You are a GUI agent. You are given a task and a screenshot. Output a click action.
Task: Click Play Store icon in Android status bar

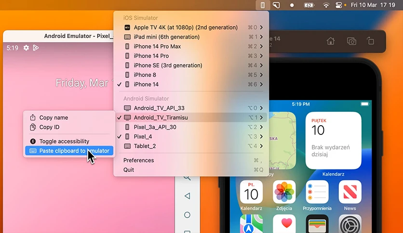[36, 48]
